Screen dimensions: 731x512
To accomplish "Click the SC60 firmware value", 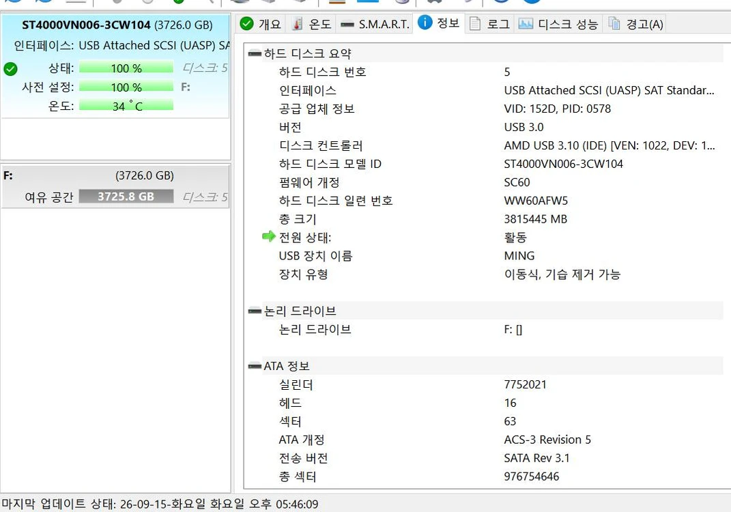I will (x=517, y=182).
